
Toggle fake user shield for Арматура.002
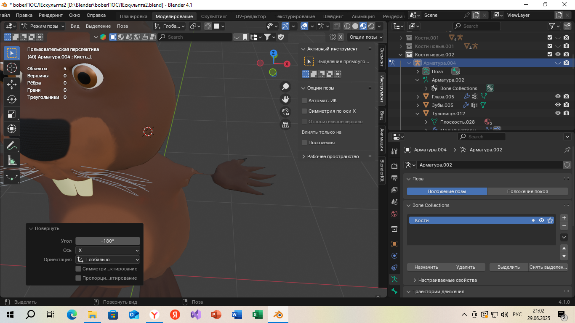click(567, 165)
